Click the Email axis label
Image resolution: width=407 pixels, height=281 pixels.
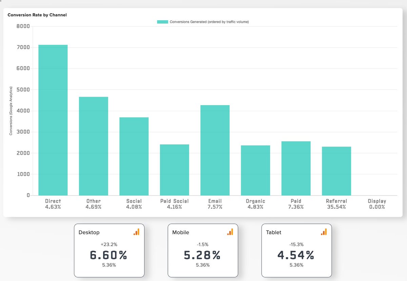(215, 201)
